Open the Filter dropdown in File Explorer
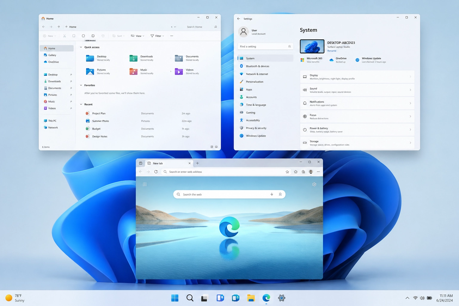The height and width of the screenshot is (306, 459). click(157, 36)
